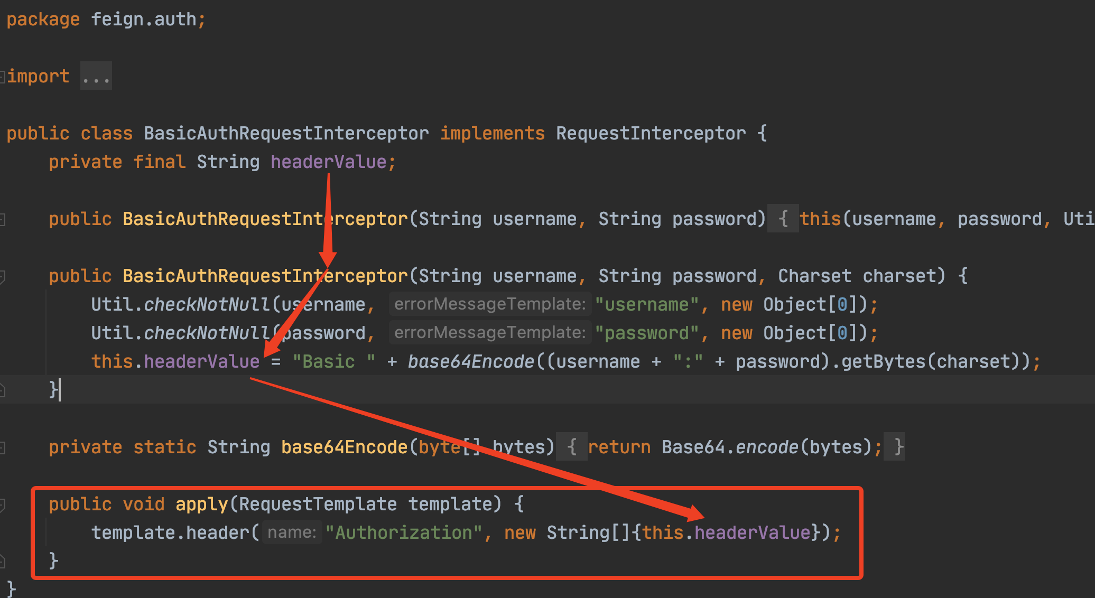Click the errorMessageTemplate hint before "username"

pyautogui.click(x=489, y=304)
